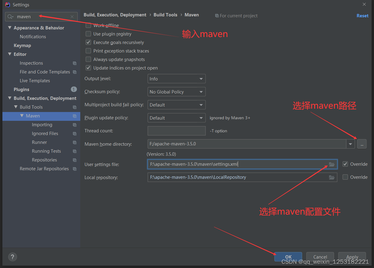Collapse the Build Tools tree section

16,107
